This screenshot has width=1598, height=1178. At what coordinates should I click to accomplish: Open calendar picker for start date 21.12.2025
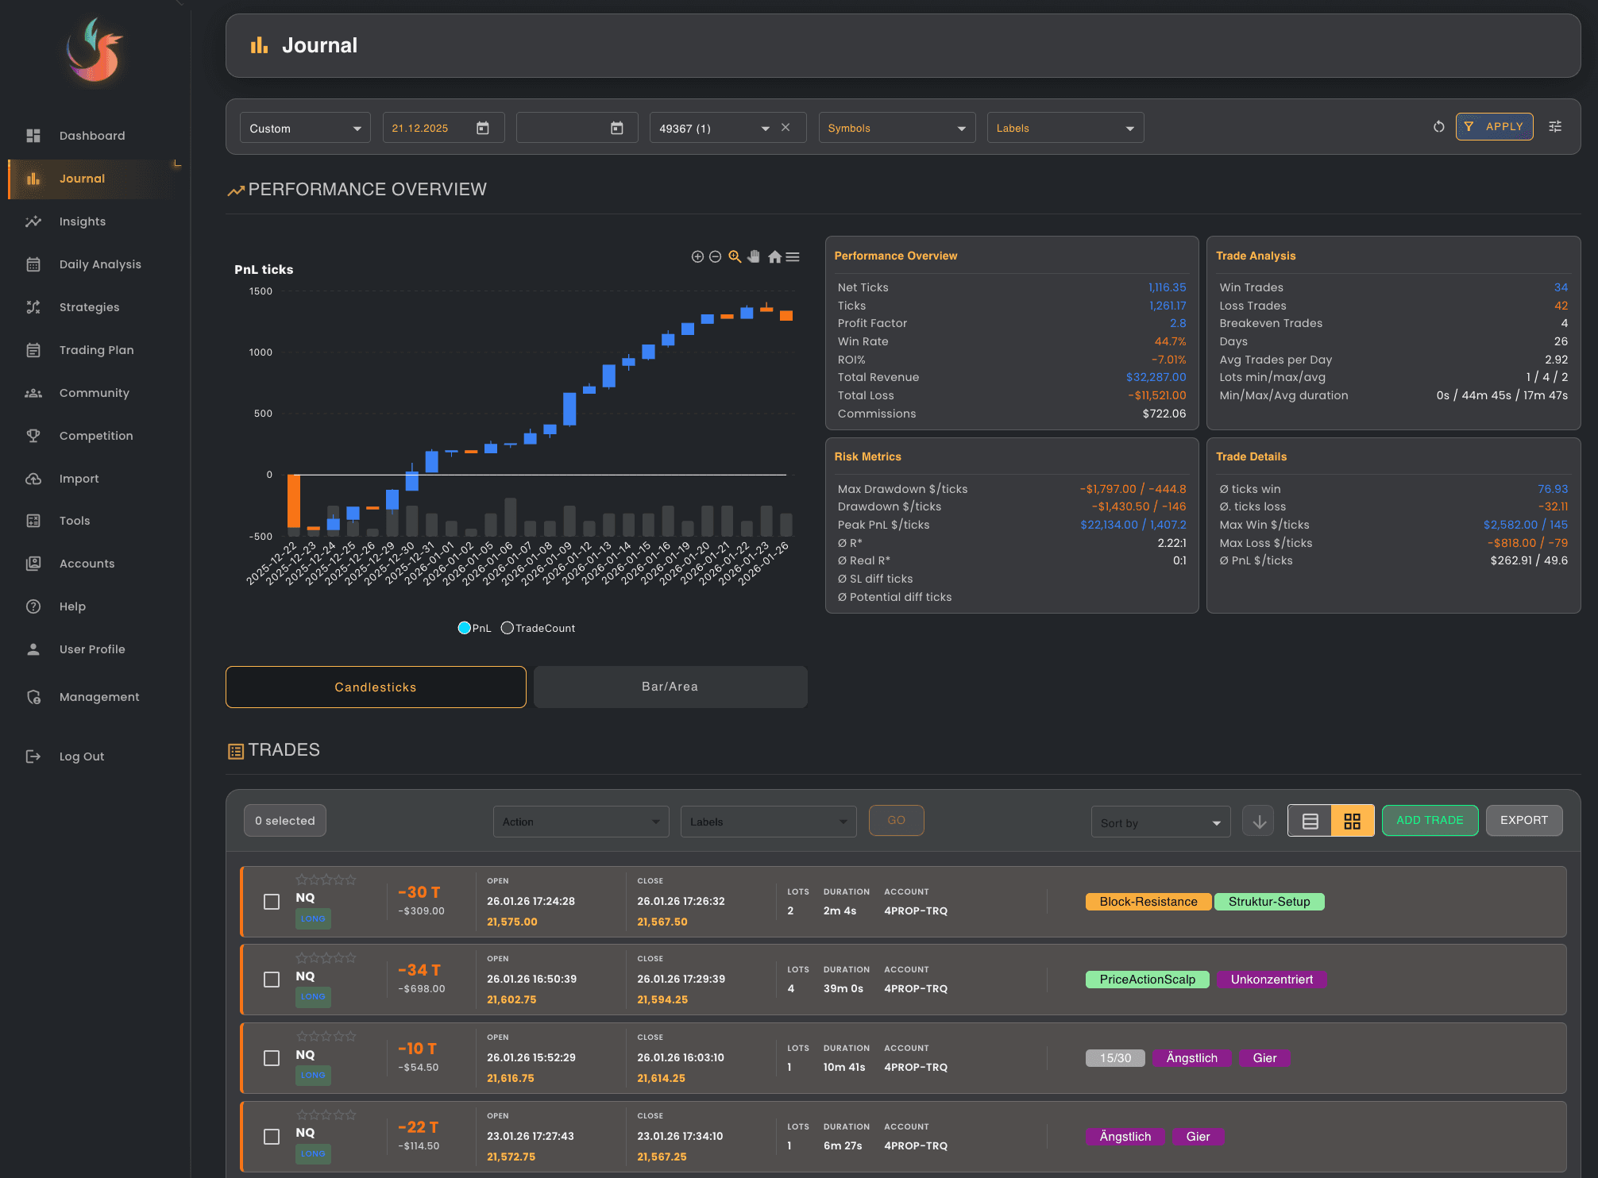482,128
